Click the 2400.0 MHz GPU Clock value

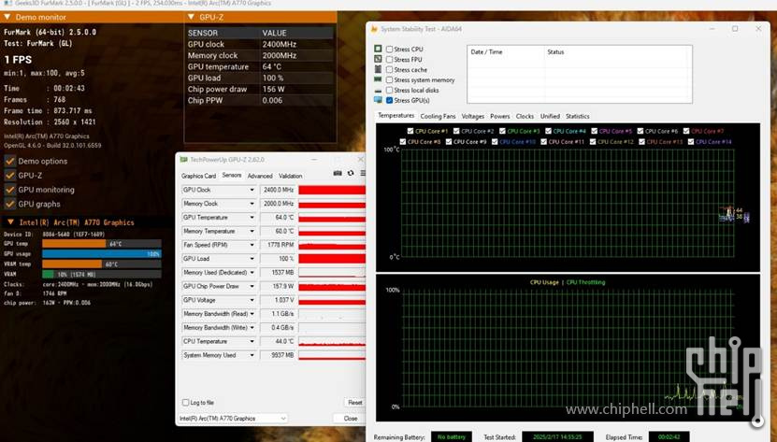click(278, 190)
